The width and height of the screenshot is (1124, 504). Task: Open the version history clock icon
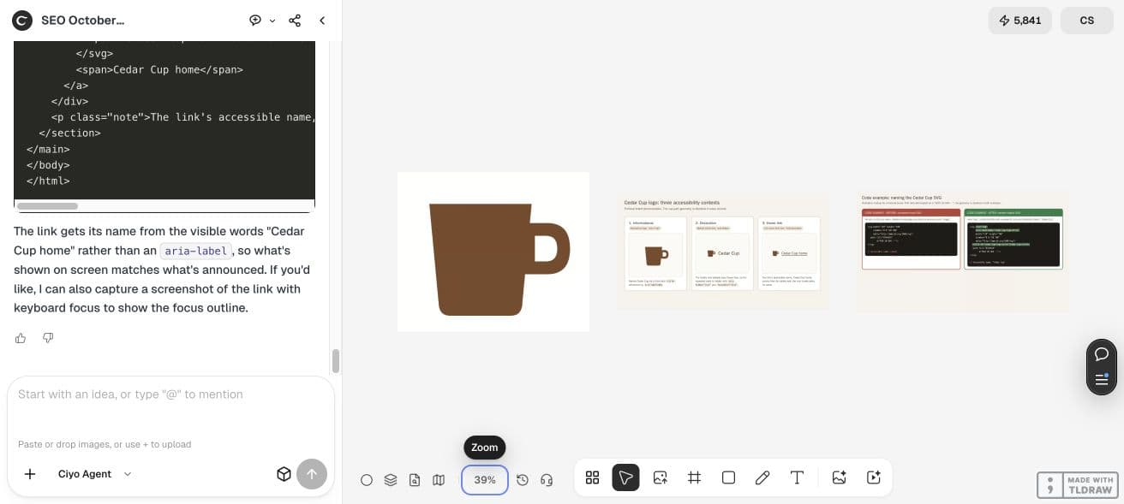click(x=523, y=480)
